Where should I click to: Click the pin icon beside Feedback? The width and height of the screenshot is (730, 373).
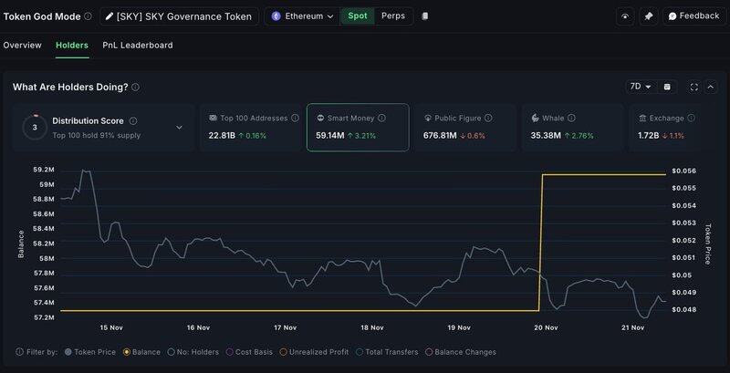[x=648, y=16]
